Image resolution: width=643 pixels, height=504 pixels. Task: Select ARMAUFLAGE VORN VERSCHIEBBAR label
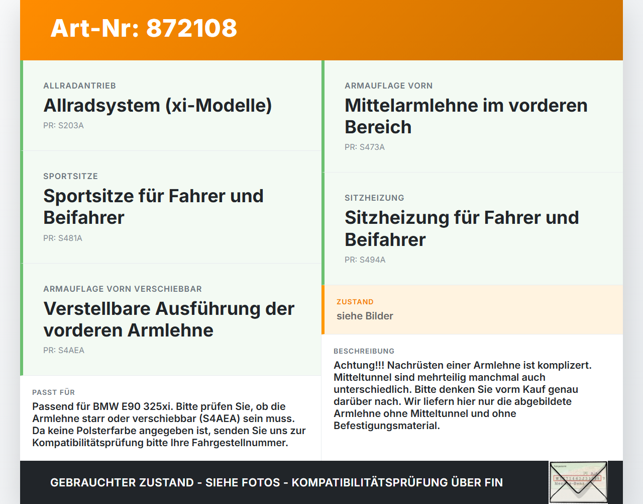click(x=123, y=289)
